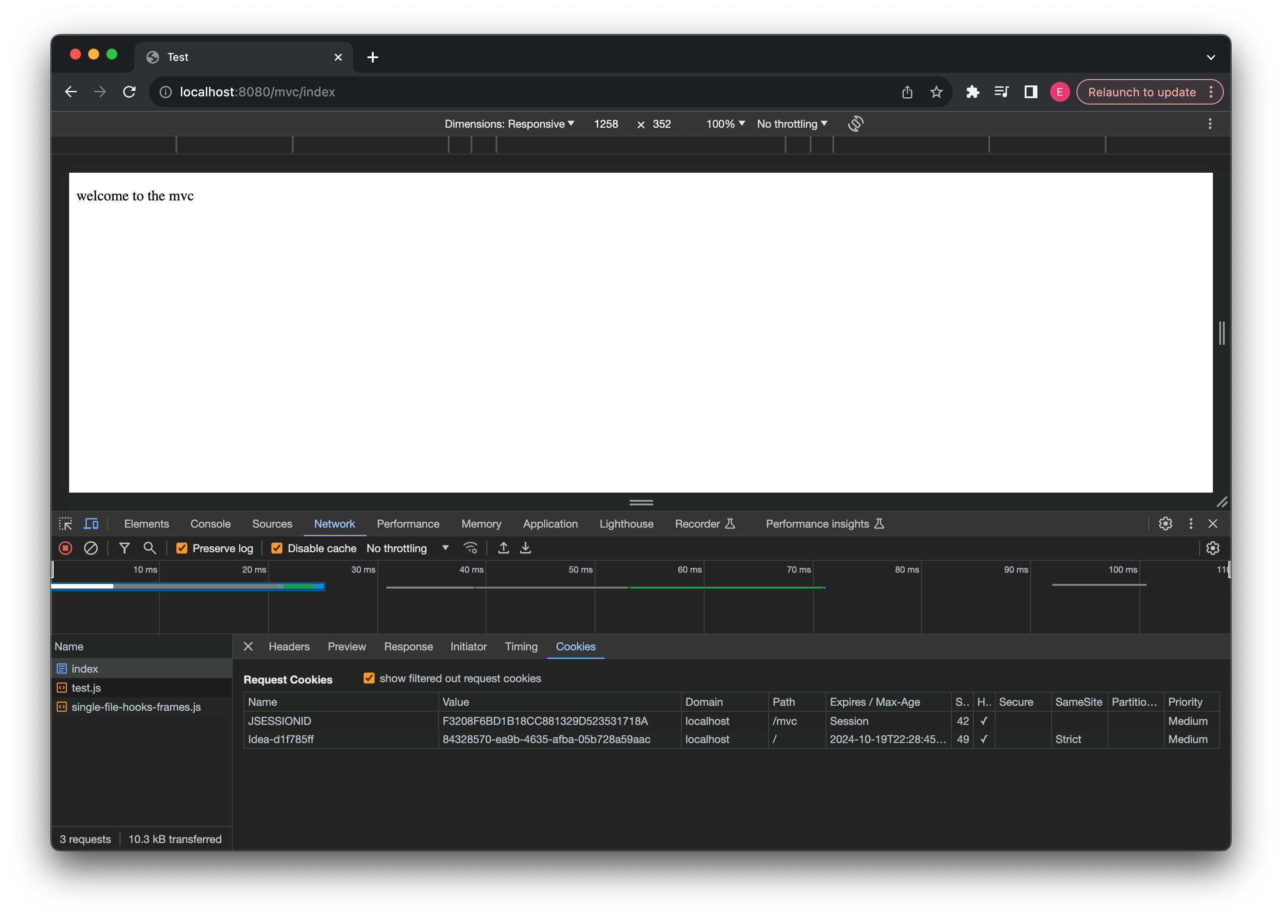
Task: Click the stop recording network log icon
Action: coord(65,548)
